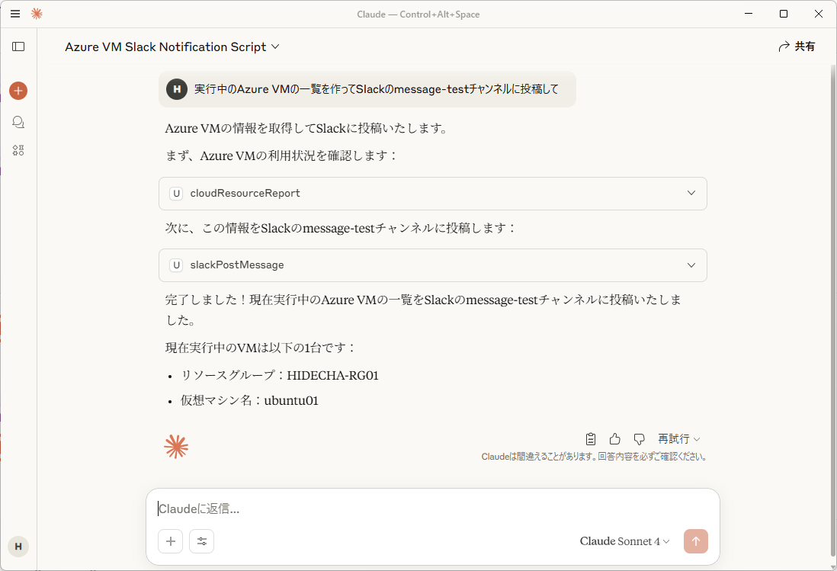Open the user profile avatar H at bottom-left
This screenshot has width=837, height=571.
click(18, 547)
